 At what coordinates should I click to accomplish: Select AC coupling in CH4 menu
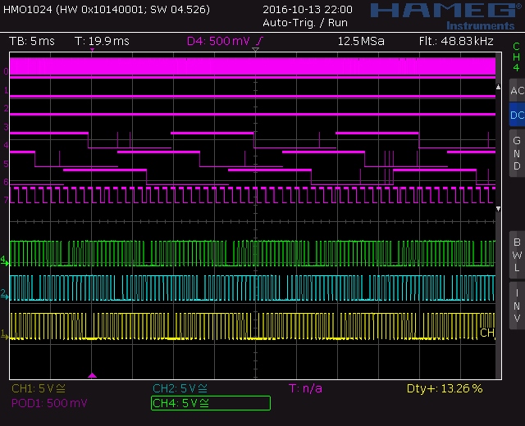click(516, 91)
